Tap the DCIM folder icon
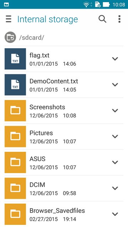 tap(15, 188)
